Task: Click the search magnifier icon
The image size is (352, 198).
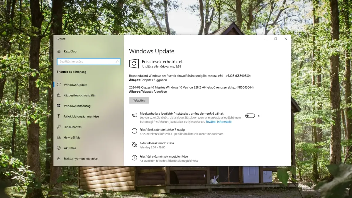Action: coord(117,62)
